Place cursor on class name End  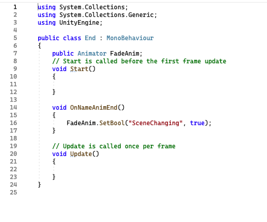90,38
